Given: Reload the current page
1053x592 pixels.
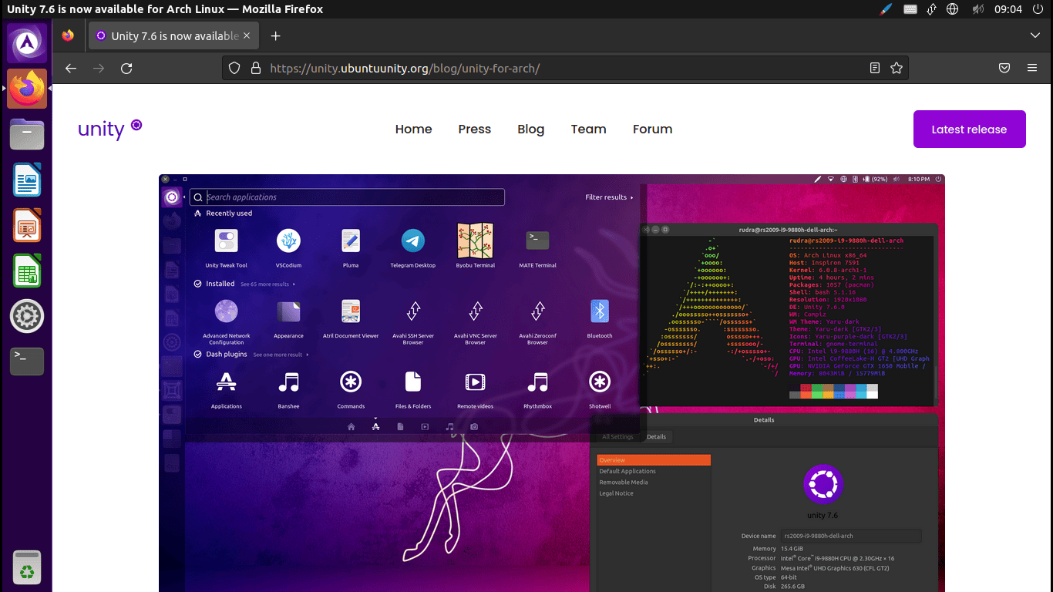Looking at the screenshot, I should (x=126, y=68).
